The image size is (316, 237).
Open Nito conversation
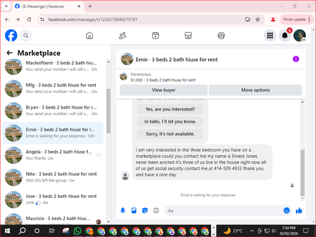[53, 177]
